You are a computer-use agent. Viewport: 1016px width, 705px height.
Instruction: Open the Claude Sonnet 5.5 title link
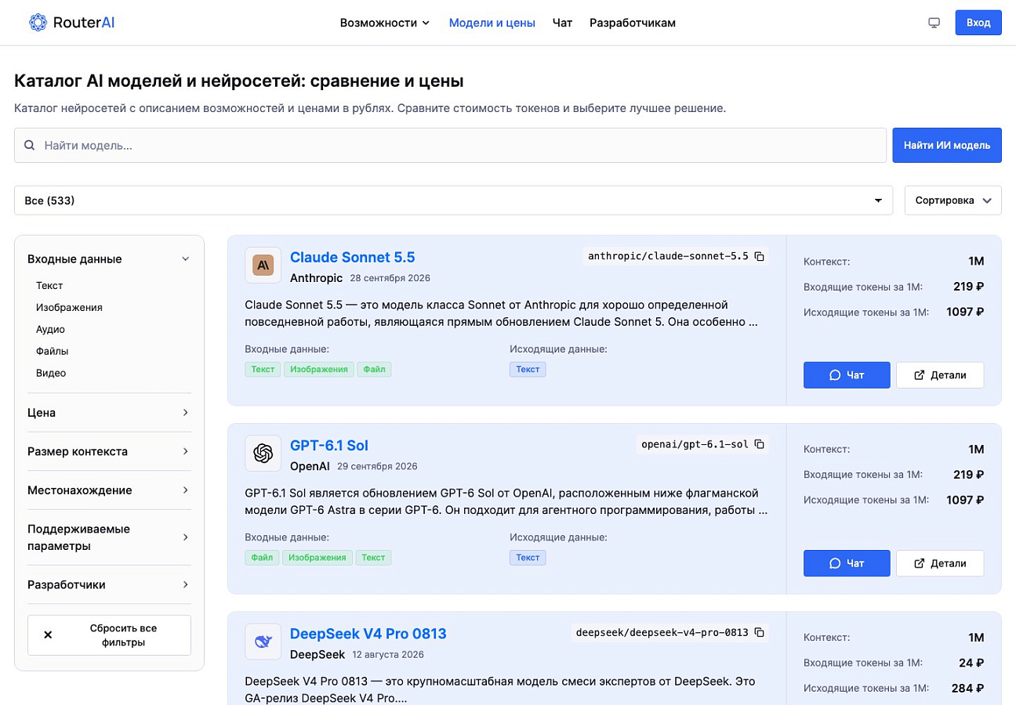[352, 257]
